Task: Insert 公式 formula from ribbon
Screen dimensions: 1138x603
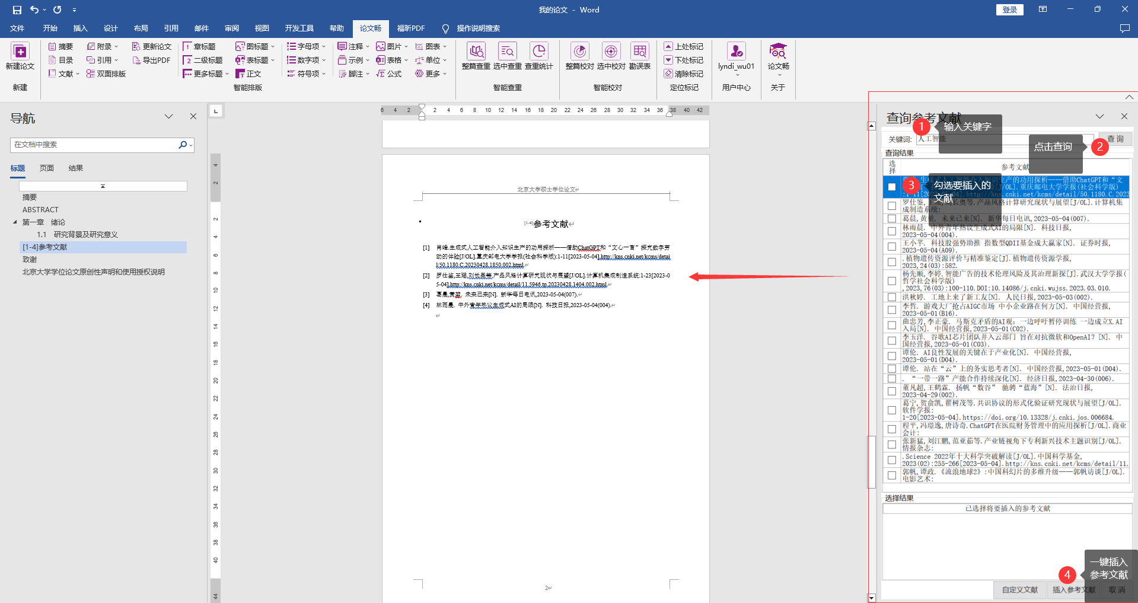Action: [x=389, y=74]
